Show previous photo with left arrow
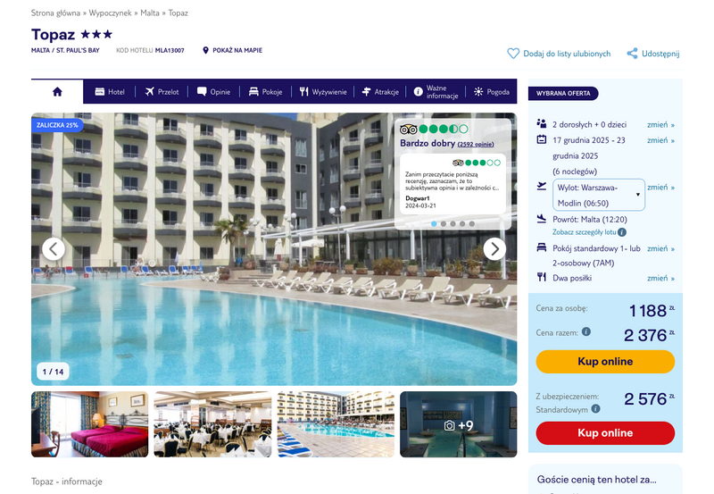 tap(54, 249)
